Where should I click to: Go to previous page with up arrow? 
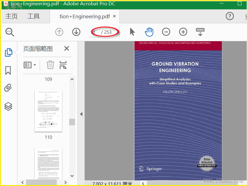pyautogui.click(x=59, y=32)
